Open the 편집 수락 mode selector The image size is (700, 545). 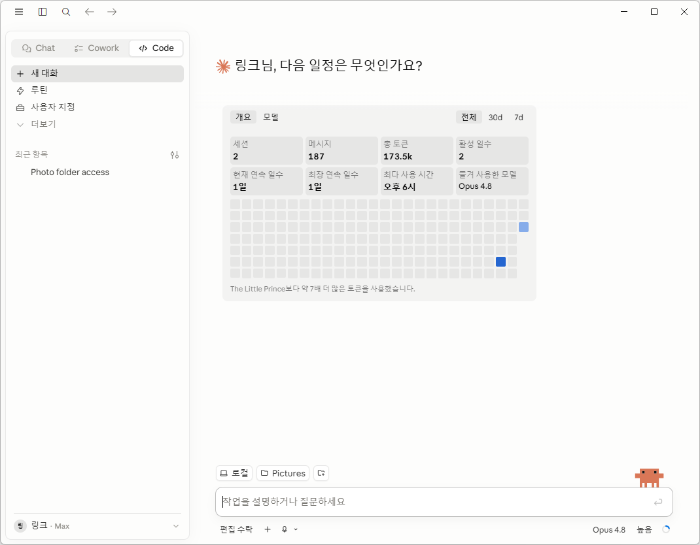(236, 529)
